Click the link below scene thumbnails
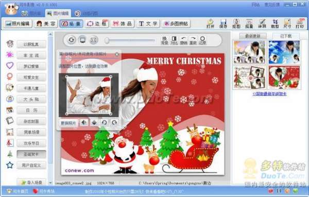This screenshot has height=197, width=309. point(269,94)
